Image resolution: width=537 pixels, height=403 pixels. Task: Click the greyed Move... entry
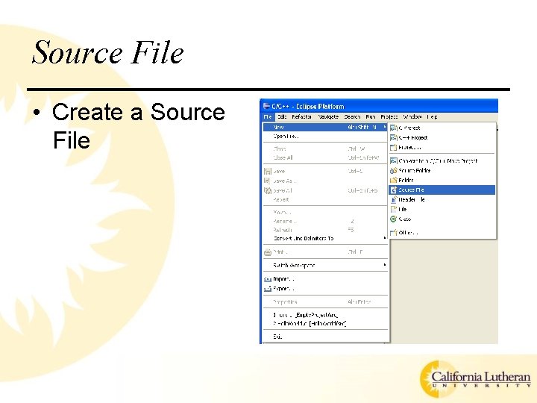point(325,213)
